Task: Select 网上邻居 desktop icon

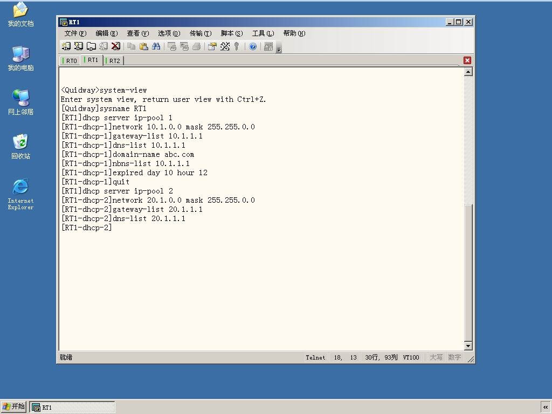Action: coord(21,102)
